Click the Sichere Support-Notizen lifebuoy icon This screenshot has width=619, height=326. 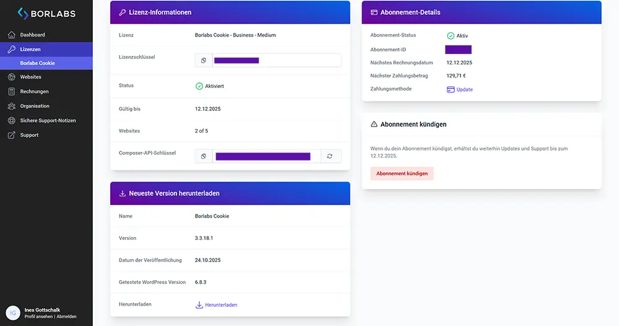tap(11, 120)
